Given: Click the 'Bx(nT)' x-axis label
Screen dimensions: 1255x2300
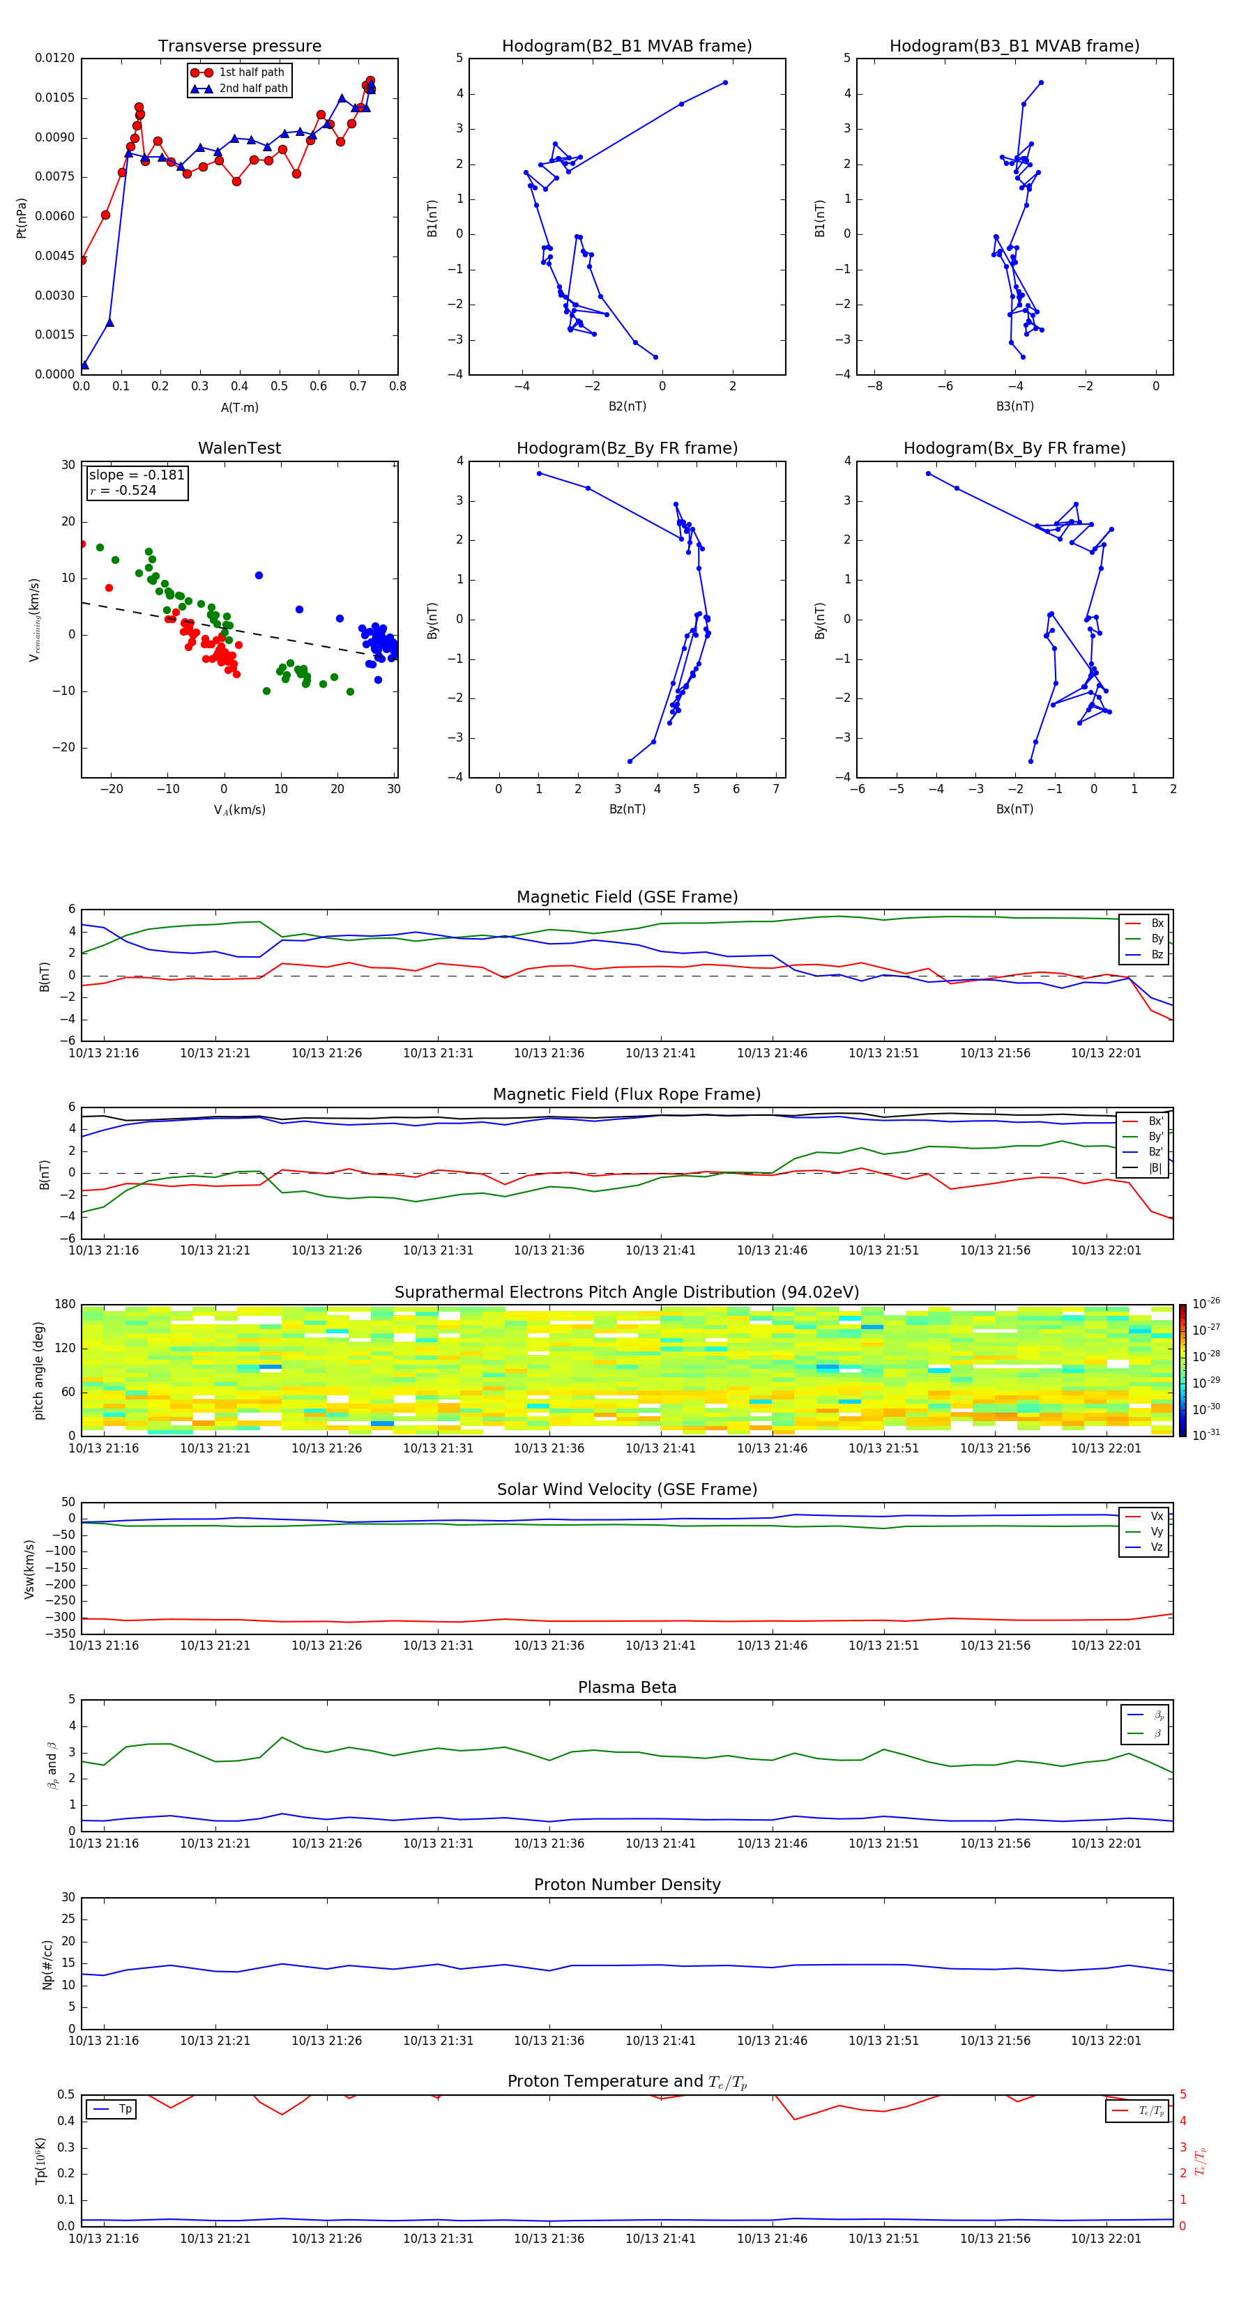Looking at the screenshot, I should (1014, 809).
